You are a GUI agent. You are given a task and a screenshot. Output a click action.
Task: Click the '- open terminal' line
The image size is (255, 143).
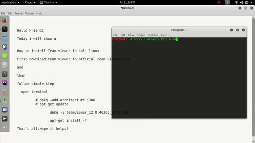[x=32, y=92]
